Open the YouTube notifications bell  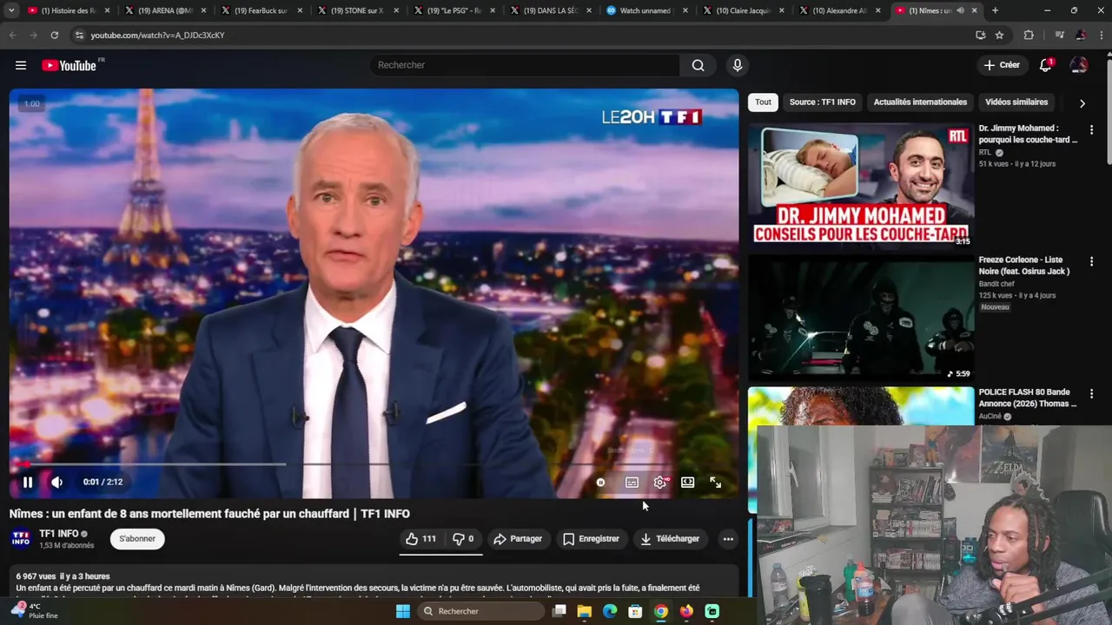click(1046, 65)
